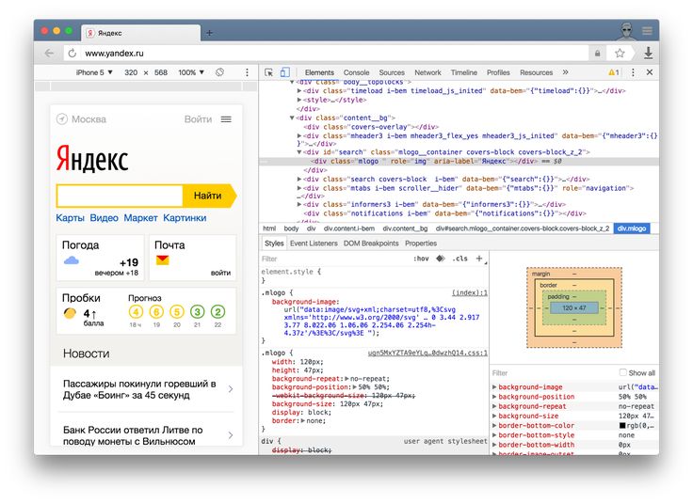Image resolution: width=693 pixels, height=503 pixels.
Task: Open device toolbar three-dot options
Action: [247, 72]
